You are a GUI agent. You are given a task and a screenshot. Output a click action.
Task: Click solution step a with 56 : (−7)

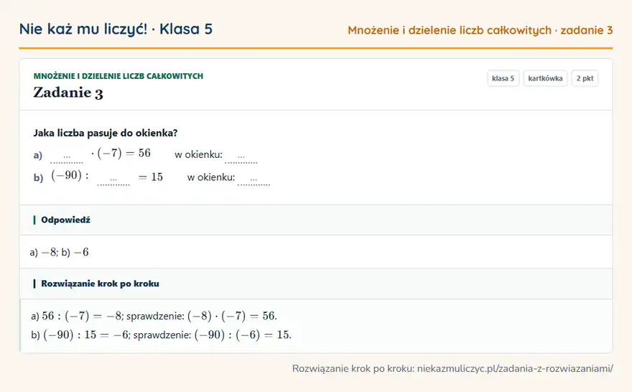[154, 316]
